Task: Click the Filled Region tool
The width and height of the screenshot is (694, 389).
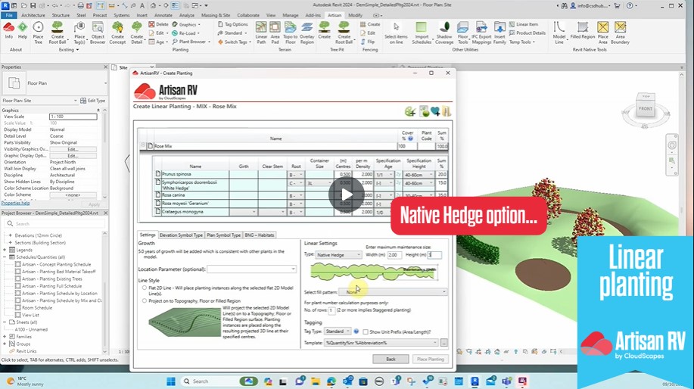Action: [x=582, y=30]
